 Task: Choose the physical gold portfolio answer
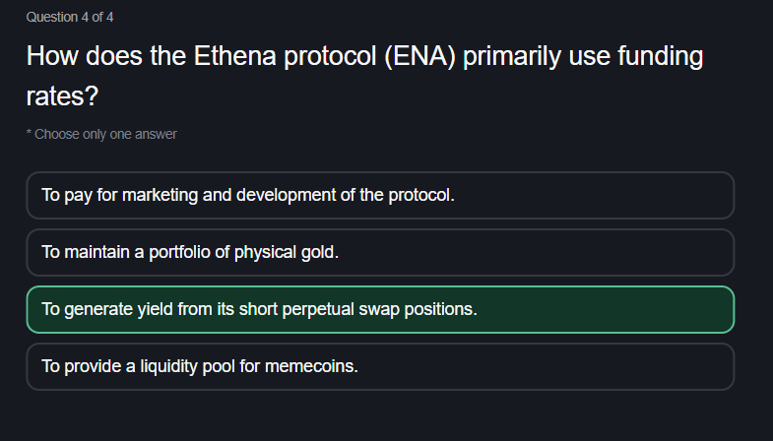[x=380, y=252]
